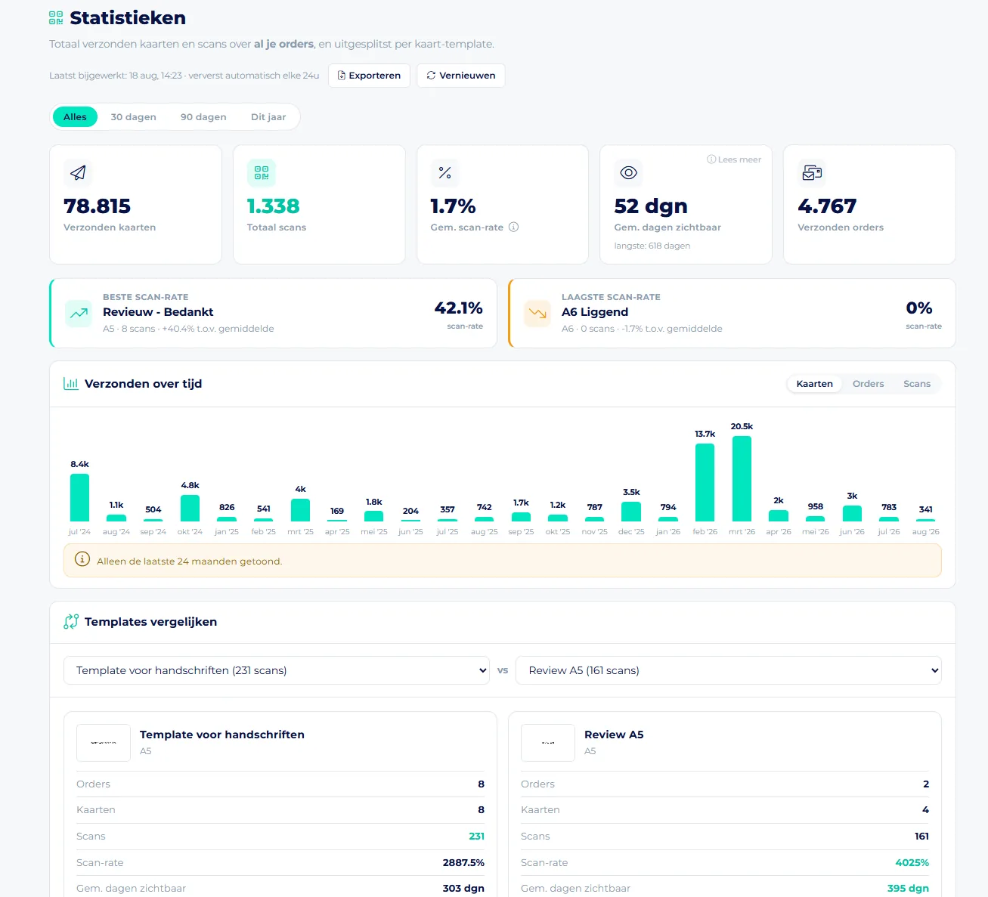Click the envelope icon above 4.767
Screen dimensions: 988x897
pyautogui.click(x=812, y=173)
